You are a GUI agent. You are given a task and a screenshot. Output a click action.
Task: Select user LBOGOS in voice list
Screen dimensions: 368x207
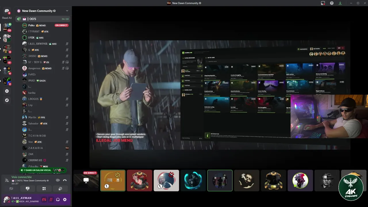coord(33,99)
